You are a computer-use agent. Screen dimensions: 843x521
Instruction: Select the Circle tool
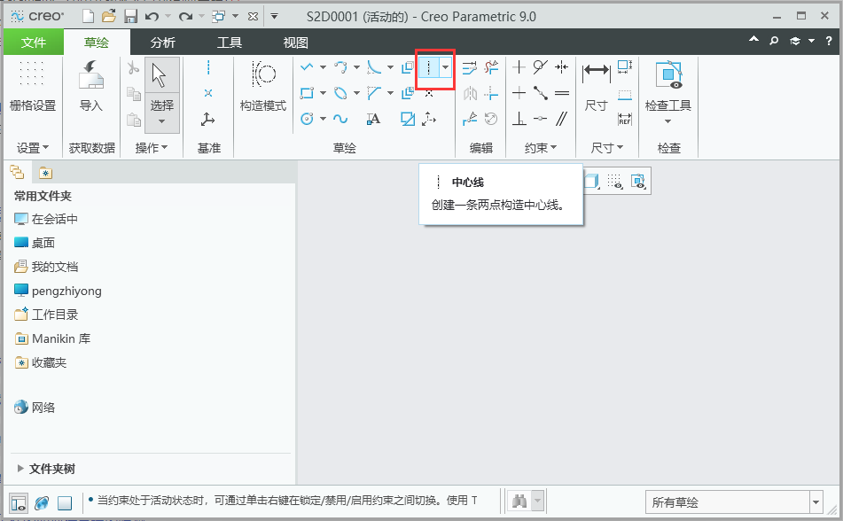pos(307,119)
